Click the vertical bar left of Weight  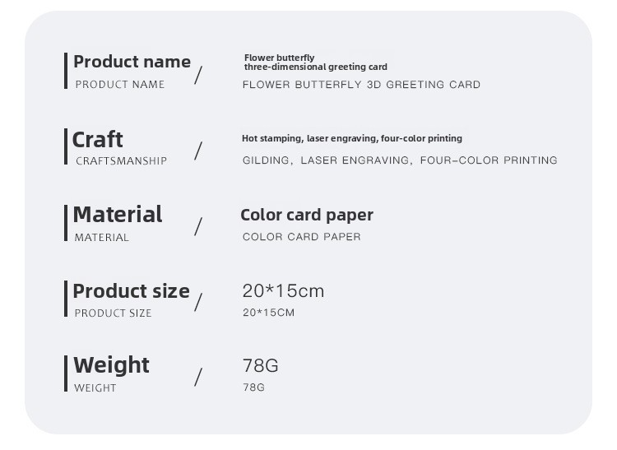point(66,373)
